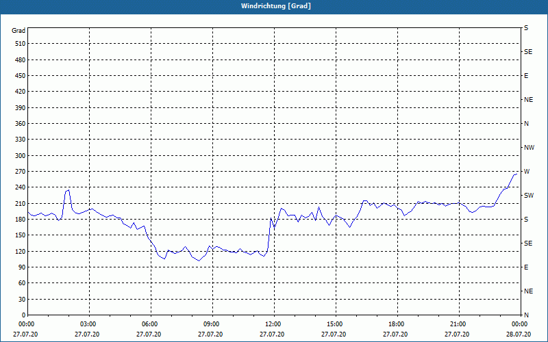
Task: Select the 27.07.20 date under 18:00
Action: [x=395, y=334]
